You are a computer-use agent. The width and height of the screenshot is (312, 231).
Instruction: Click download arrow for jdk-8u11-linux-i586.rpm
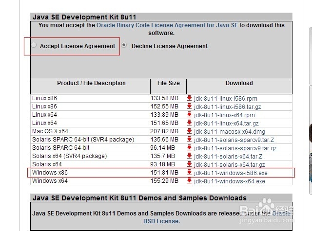tap(190, 98)
